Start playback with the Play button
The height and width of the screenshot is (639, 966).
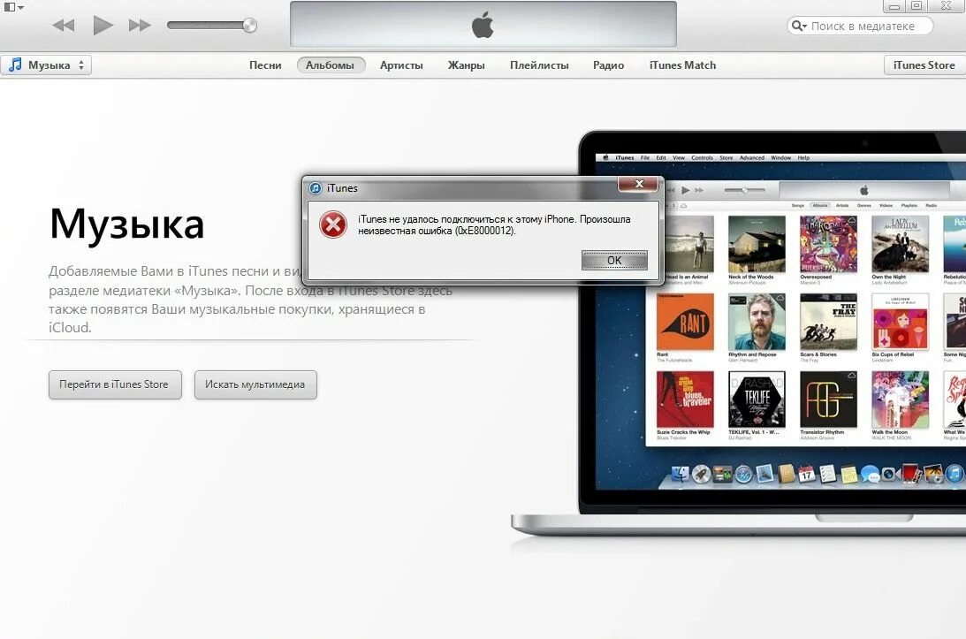(x=103, y=26)
